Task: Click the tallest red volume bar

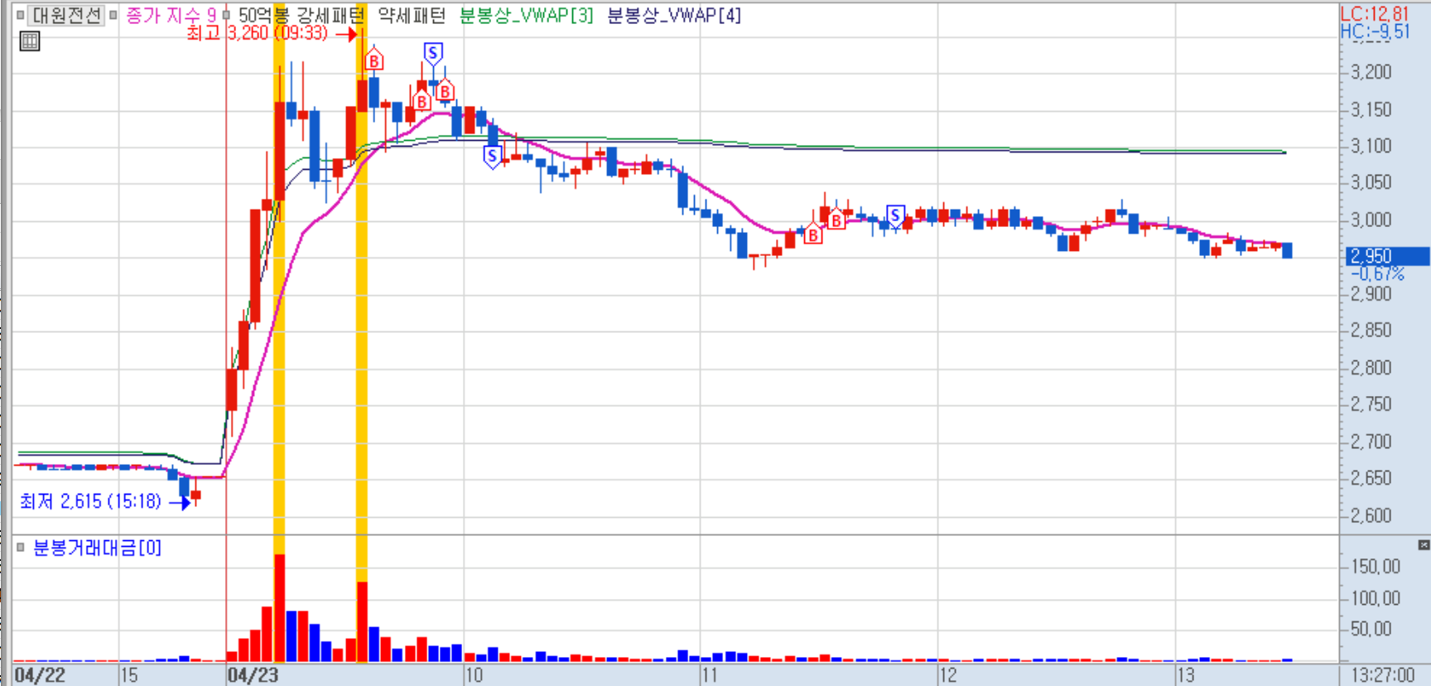Action: click(280, 608)
